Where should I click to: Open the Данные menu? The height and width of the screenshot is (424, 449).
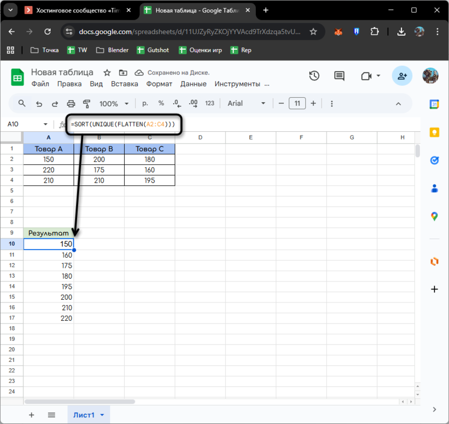pos(193,84)
